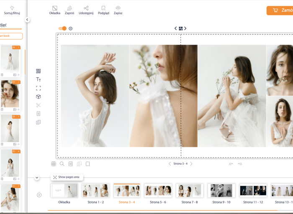Select the text tool in the side toolbar
293x214 pixels.
(x=39, y=79)
